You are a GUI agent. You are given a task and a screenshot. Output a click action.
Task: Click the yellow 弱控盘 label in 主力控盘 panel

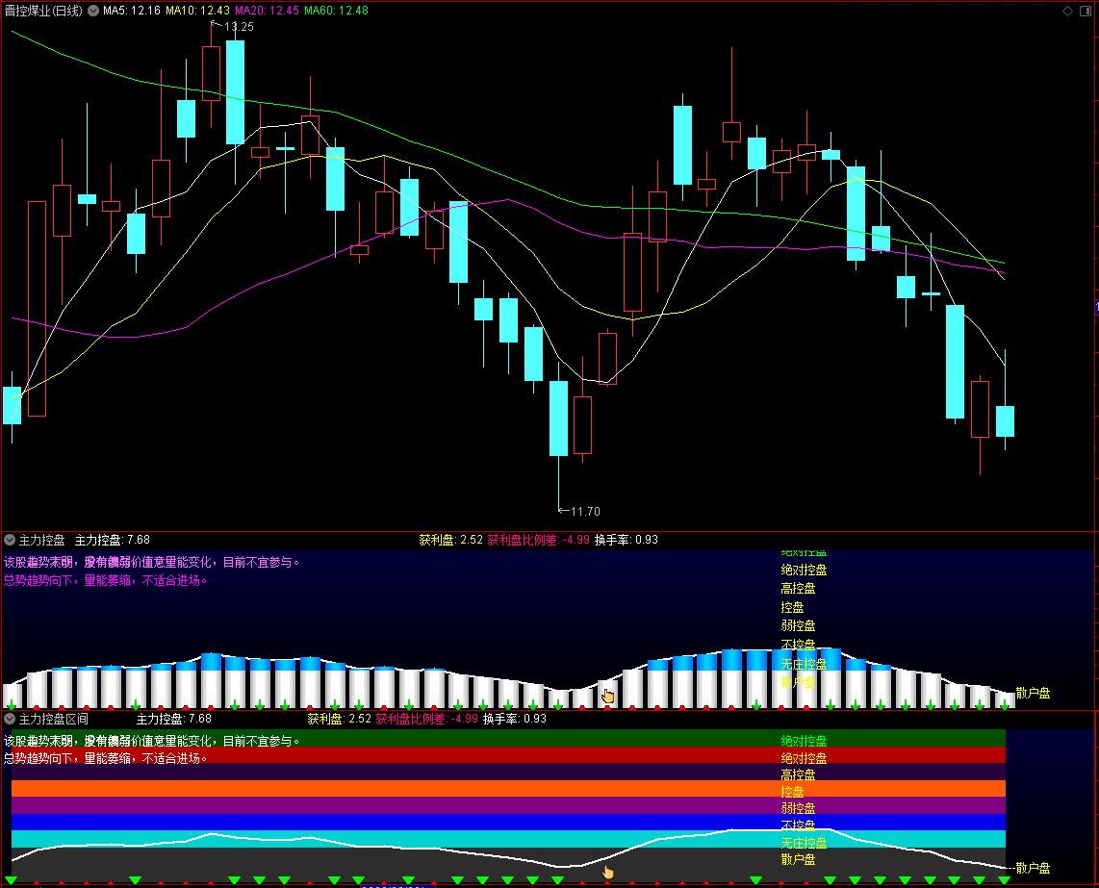799,626
